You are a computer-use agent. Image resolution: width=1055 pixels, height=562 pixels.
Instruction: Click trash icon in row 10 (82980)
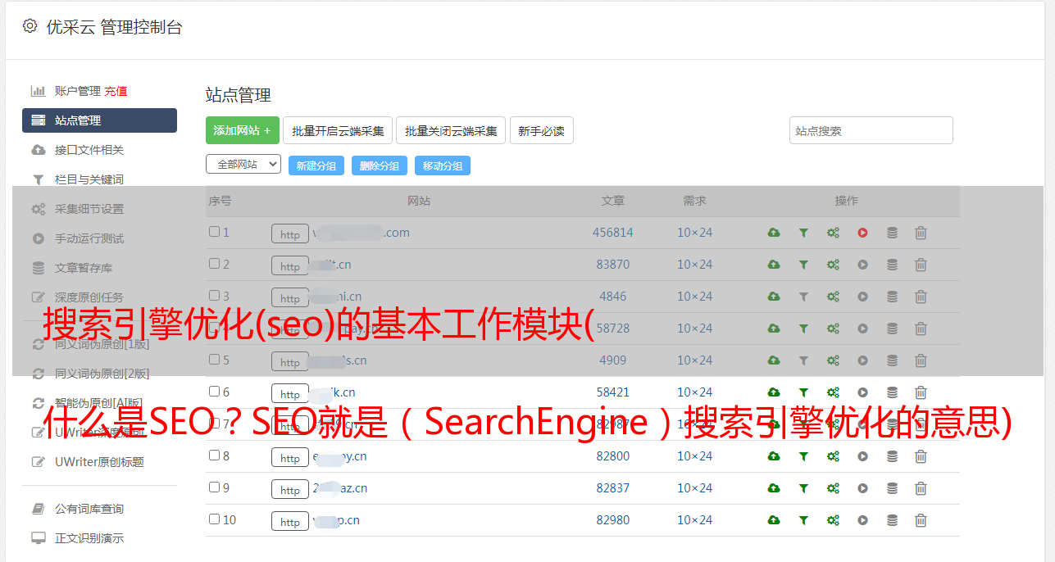921,520
